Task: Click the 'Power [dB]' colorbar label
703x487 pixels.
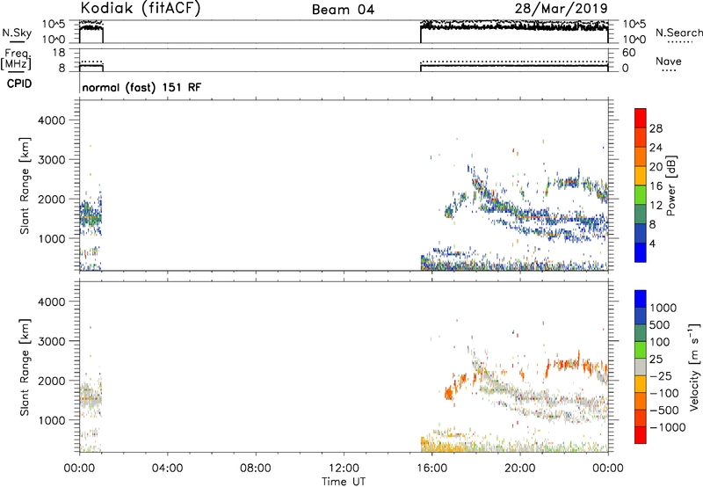Action: (x=670, y=185)
